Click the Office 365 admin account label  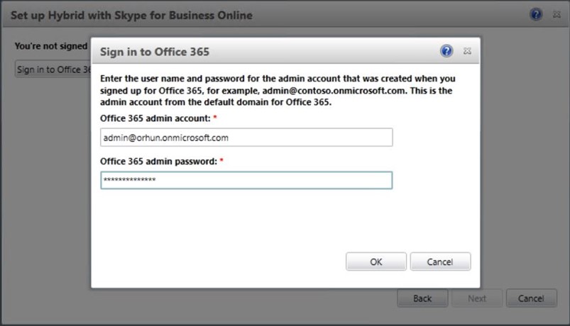[x=155, y=118]
